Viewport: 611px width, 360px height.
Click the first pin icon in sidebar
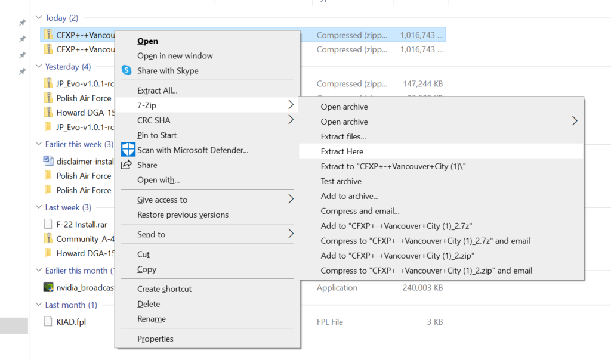click(x=23, y=23)
